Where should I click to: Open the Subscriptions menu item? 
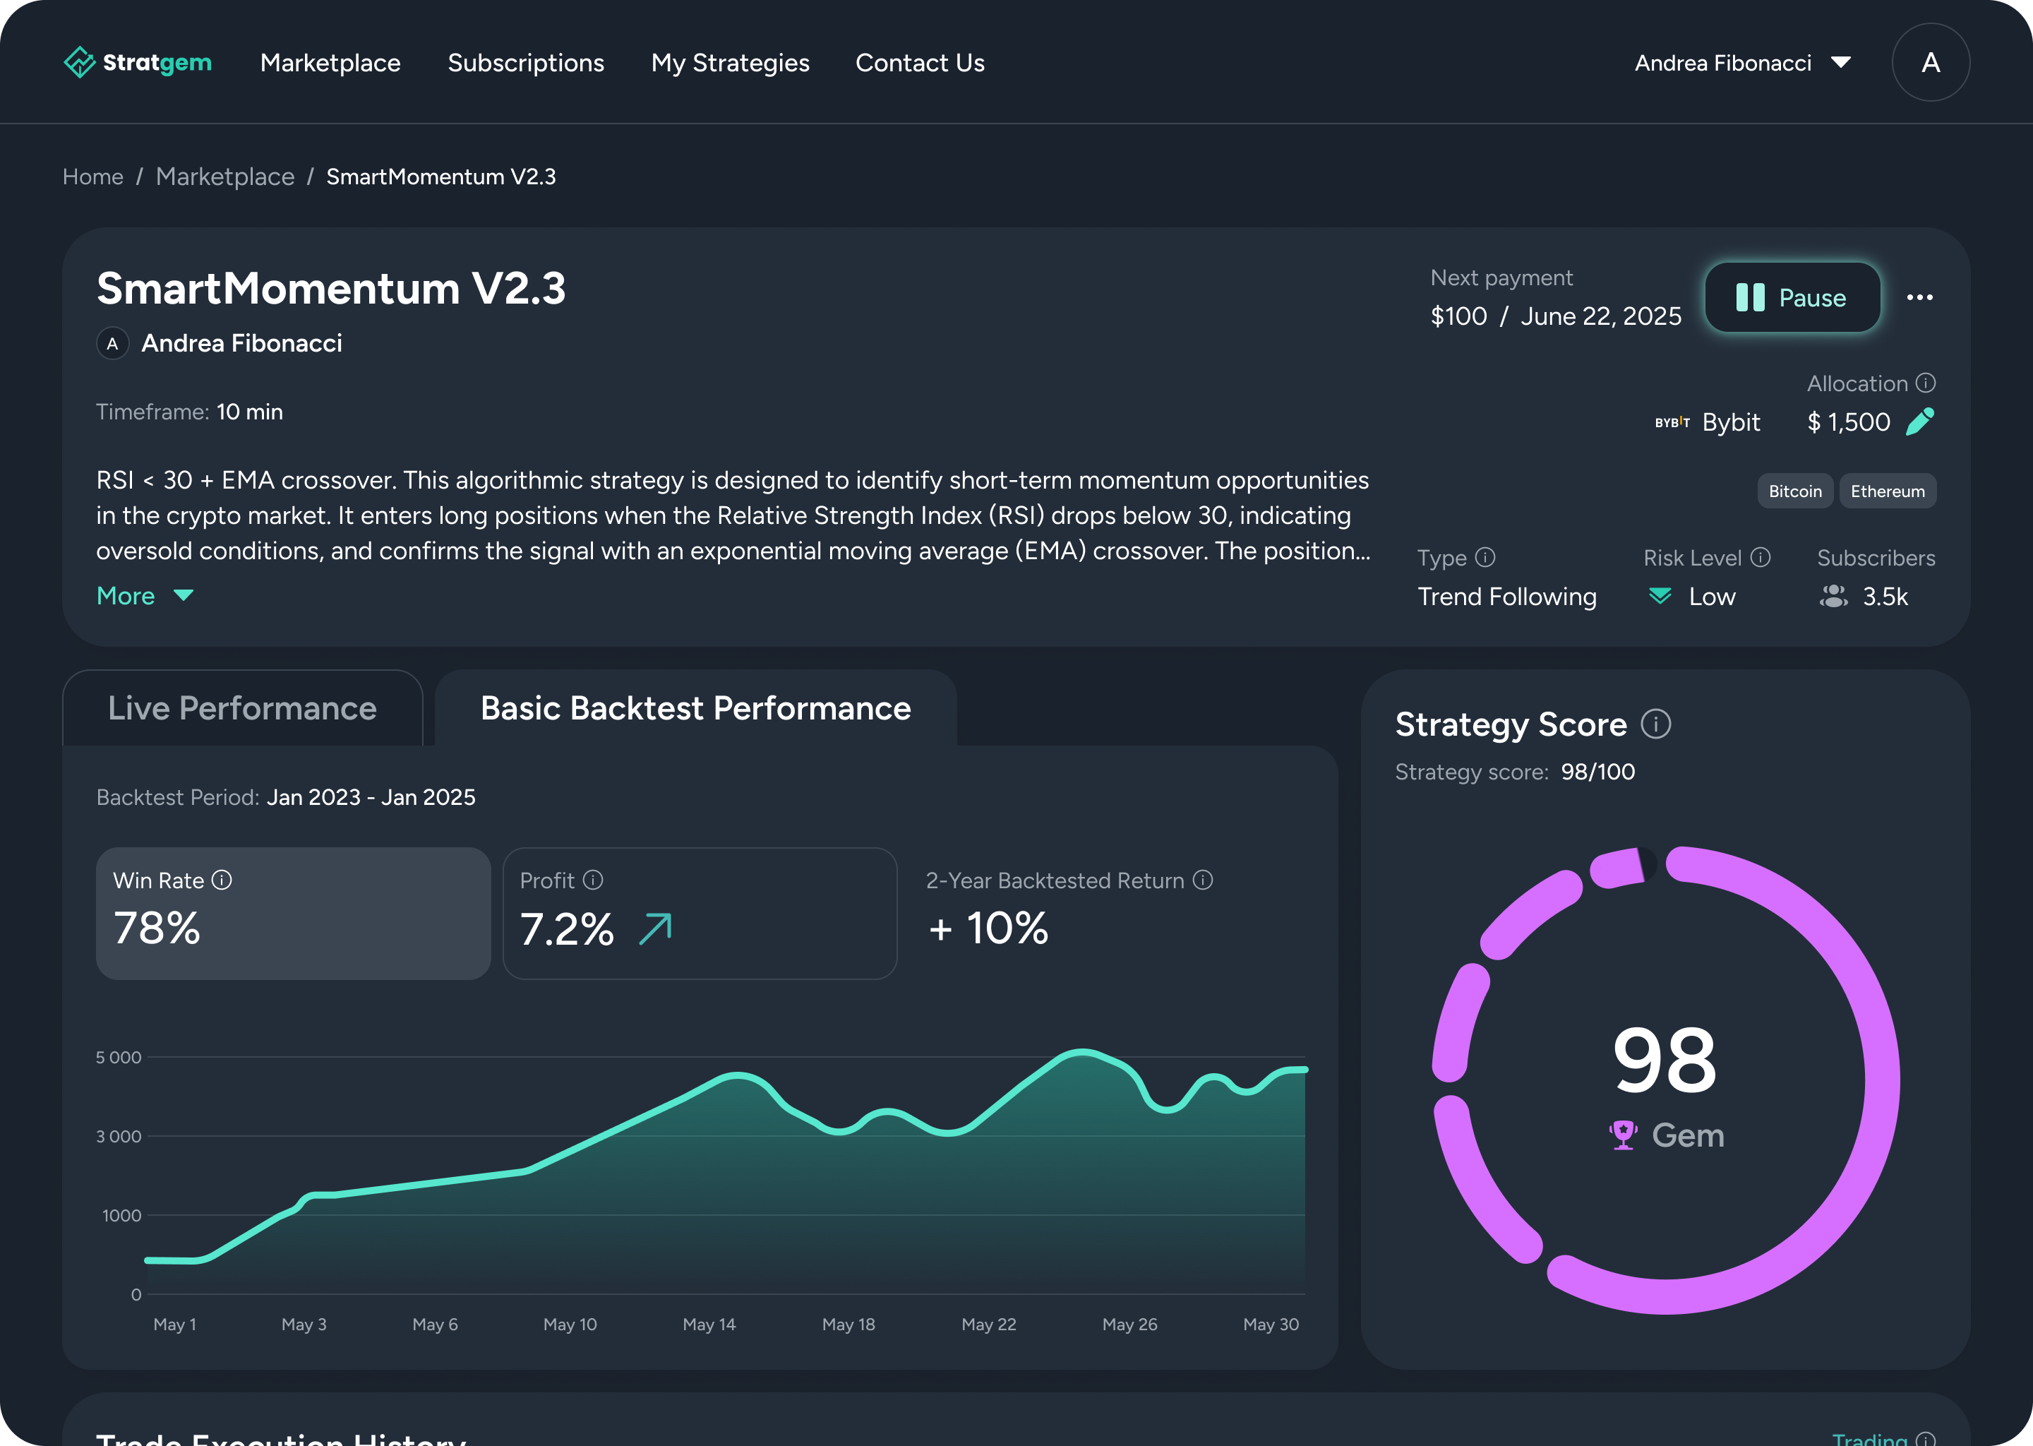(525, 62)
